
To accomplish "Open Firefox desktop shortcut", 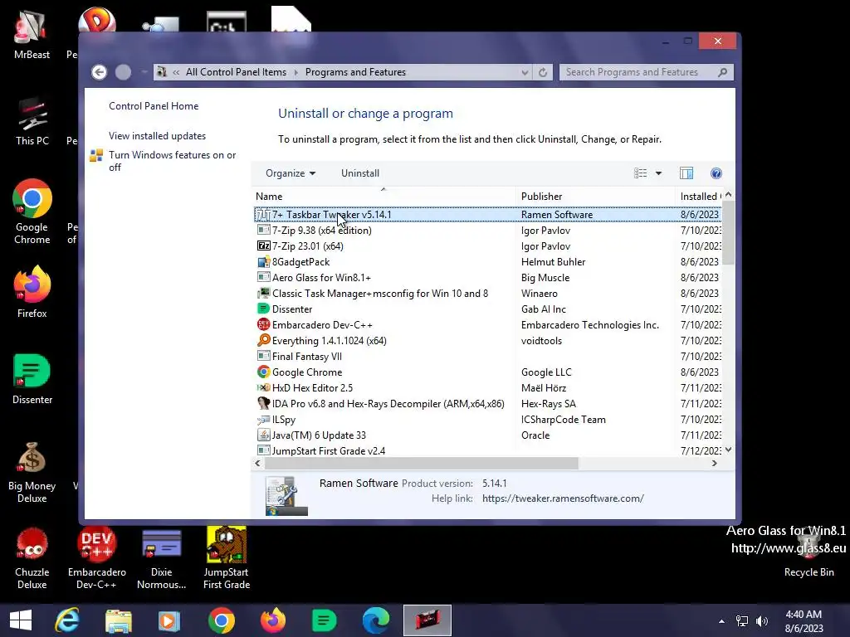I will [32, 292].
